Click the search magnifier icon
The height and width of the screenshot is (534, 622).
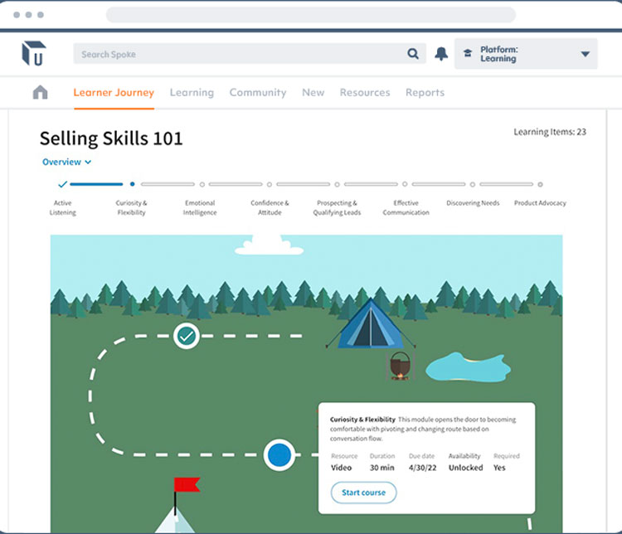pos(413,55)
